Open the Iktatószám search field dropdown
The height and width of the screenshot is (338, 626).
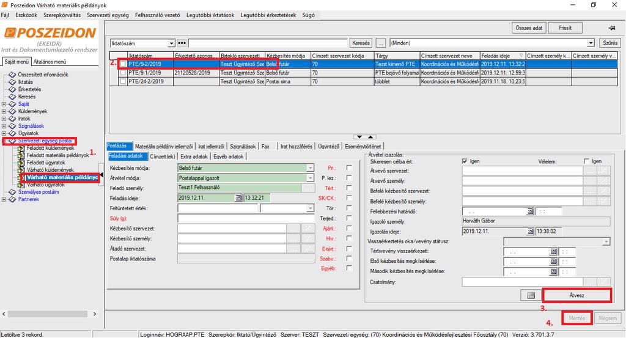pyautogui.click(x=171, y=43)
